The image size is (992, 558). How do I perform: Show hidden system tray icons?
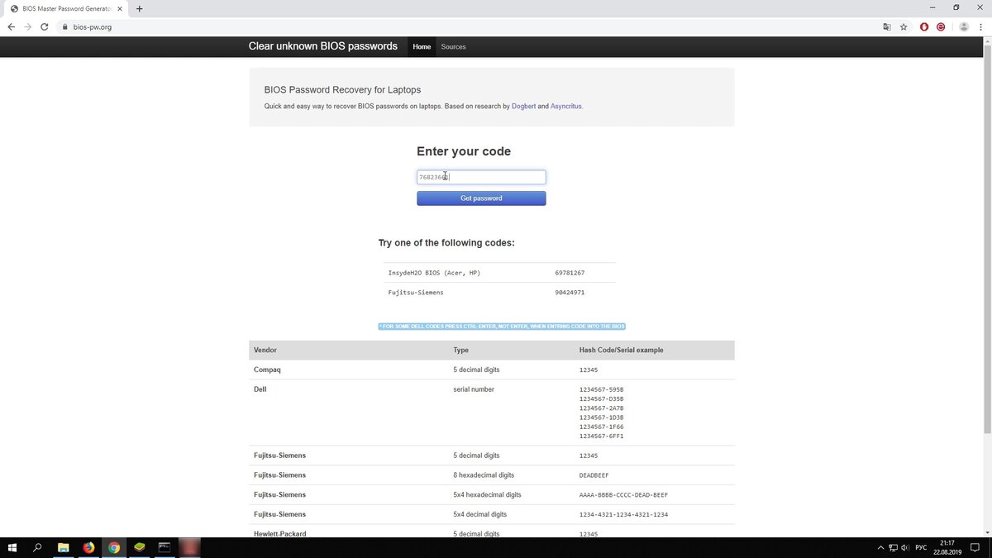pyautogui.click(x=881, y=547)
